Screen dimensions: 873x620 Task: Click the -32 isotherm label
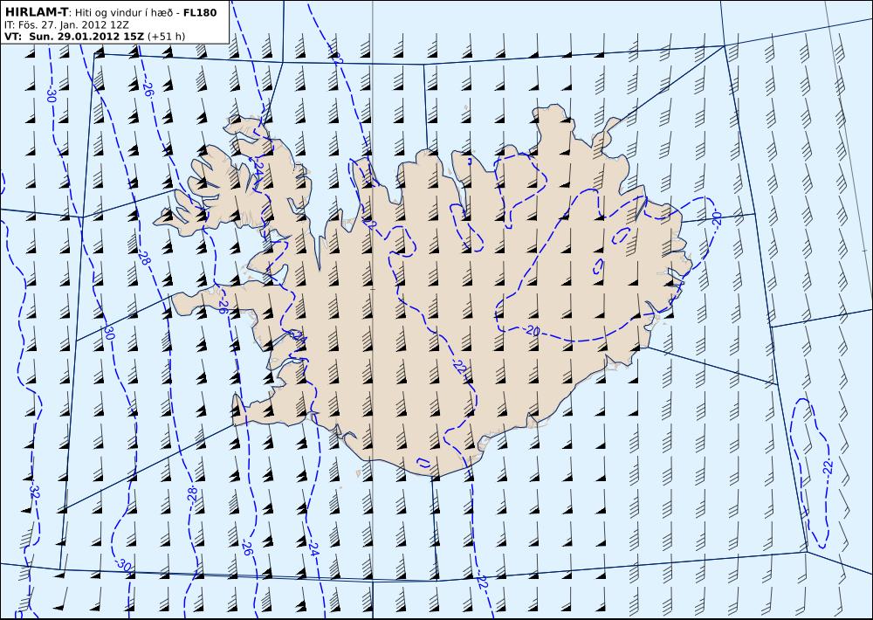[x=35, y=492]
